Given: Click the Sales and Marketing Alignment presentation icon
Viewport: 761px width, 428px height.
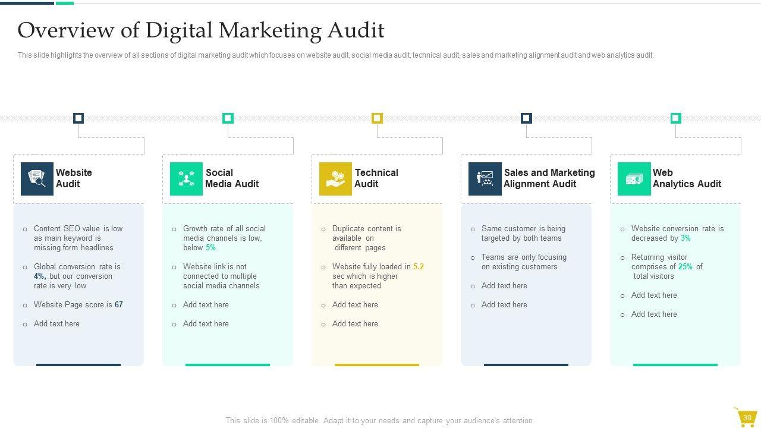Looking at the screenshot, I should [485, 179].
